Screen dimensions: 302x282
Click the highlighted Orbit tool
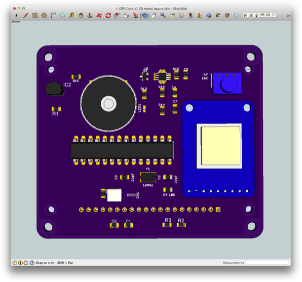pos(145,15)
